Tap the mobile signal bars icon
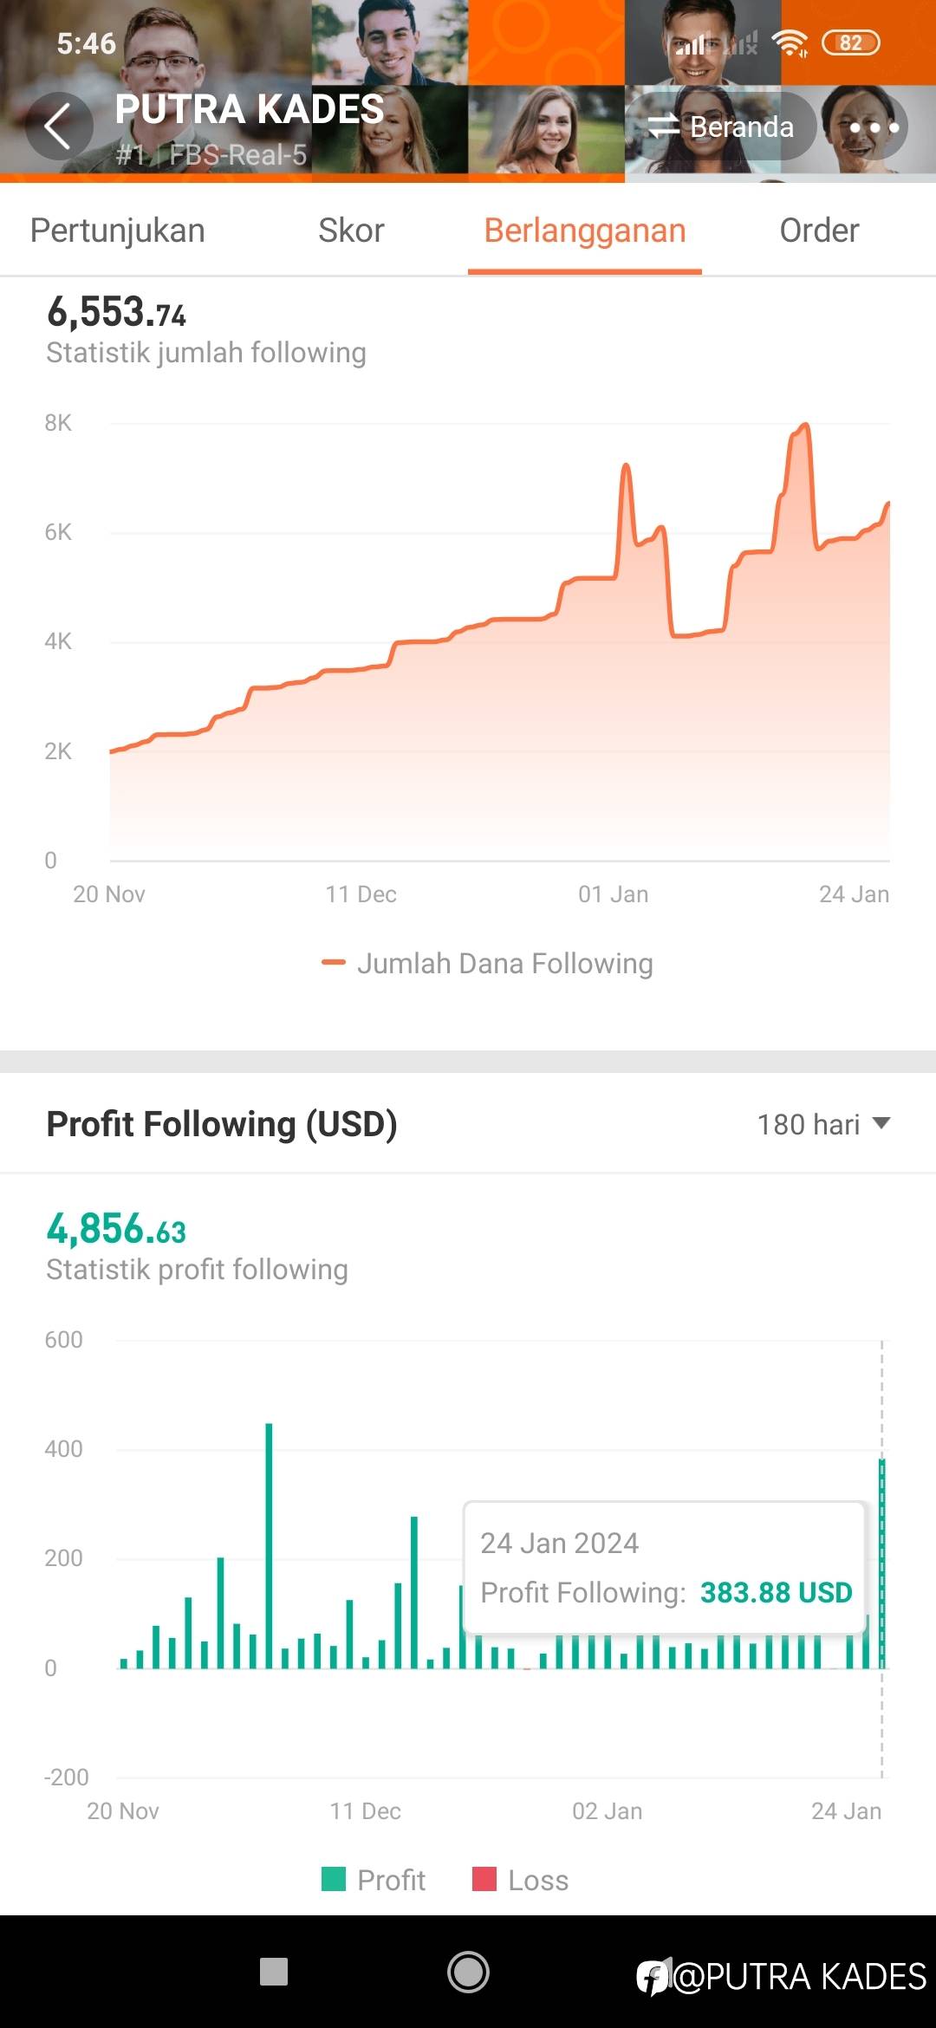Image resolution: width=936 pixels, height=2028 pixels. pyautogui.click(x=692, y=42)
